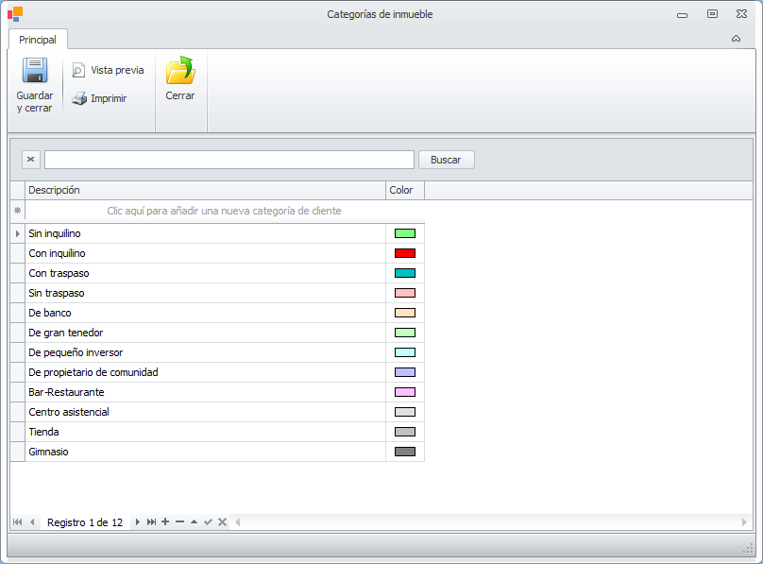This screenshot has width=763, height=564.
Task: Click the gray swatch for Tienda
Action: (405, 432)
